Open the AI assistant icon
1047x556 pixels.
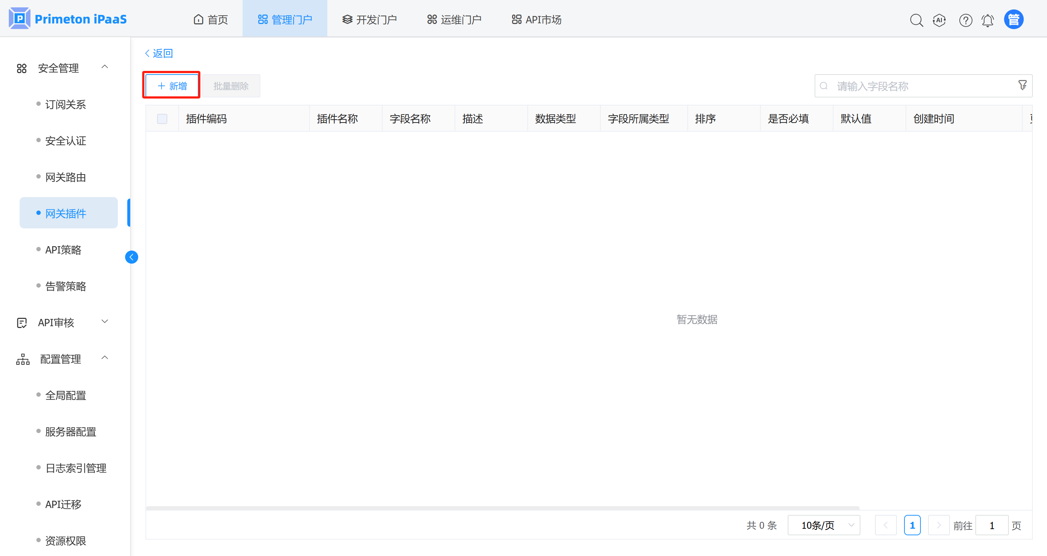pos(939,20)
